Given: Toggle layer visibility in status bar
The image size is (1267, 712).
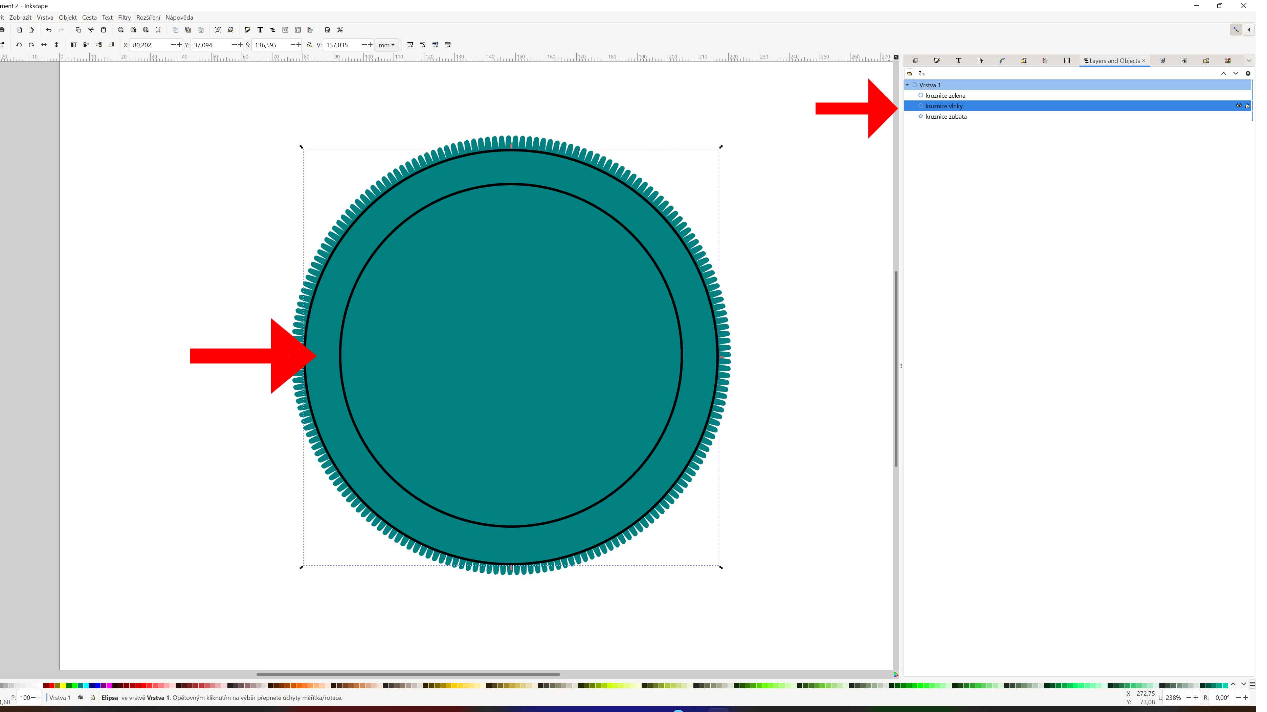Looking at the screenshot, I should click(81, 697).
